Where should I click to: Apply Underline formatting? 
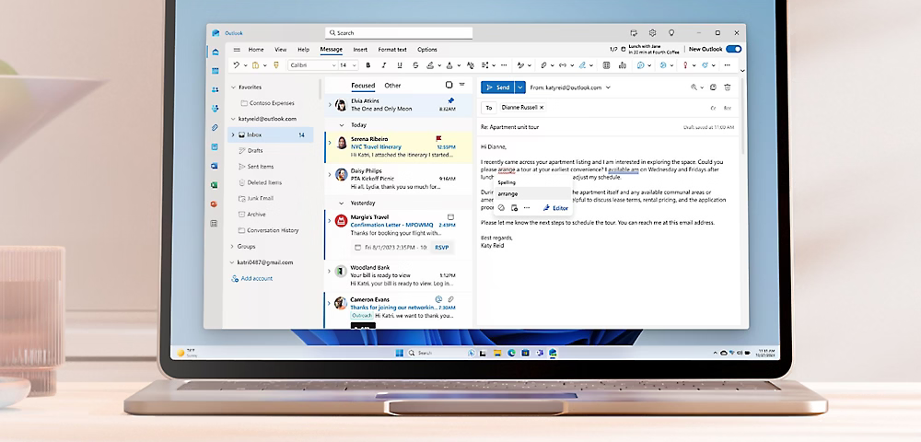pos(400,65)
